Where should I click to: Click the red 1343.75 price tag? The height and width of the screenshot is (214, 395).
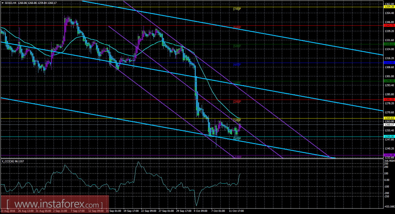pos(389,25)
